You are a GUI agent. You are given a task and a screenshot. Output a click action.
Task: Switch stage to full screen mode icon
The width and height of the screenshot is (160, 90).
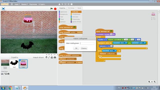pos(3,9)
